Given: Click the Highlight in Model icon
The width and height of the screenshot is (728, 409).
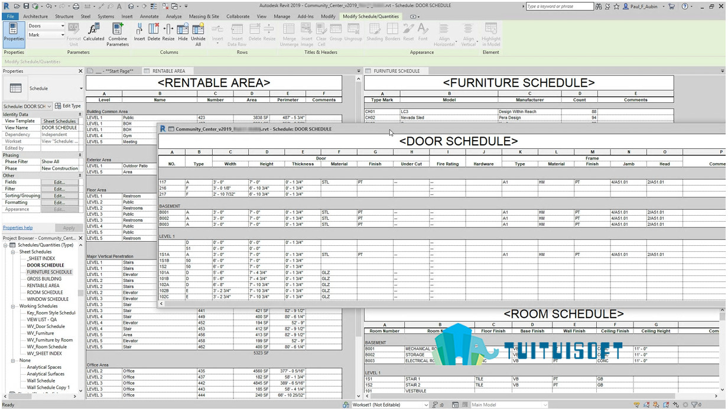Looking at the screenshot, I should tap(491, 34).
